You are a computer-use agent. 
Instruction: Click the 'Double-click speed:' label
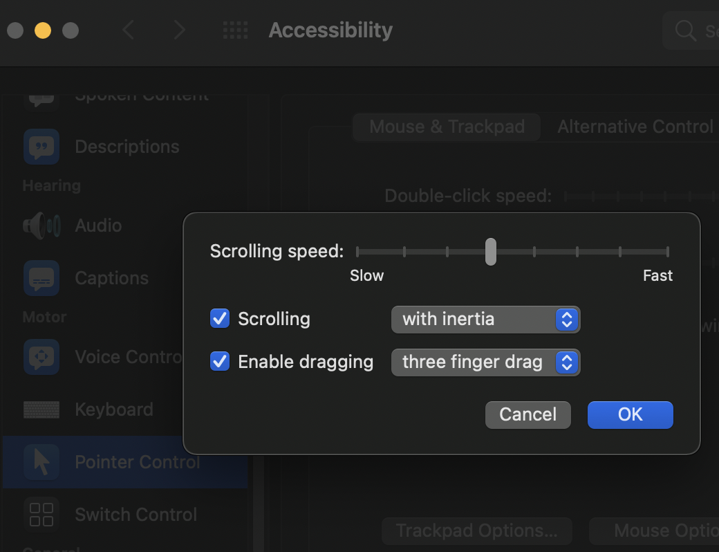click(468, 196)
